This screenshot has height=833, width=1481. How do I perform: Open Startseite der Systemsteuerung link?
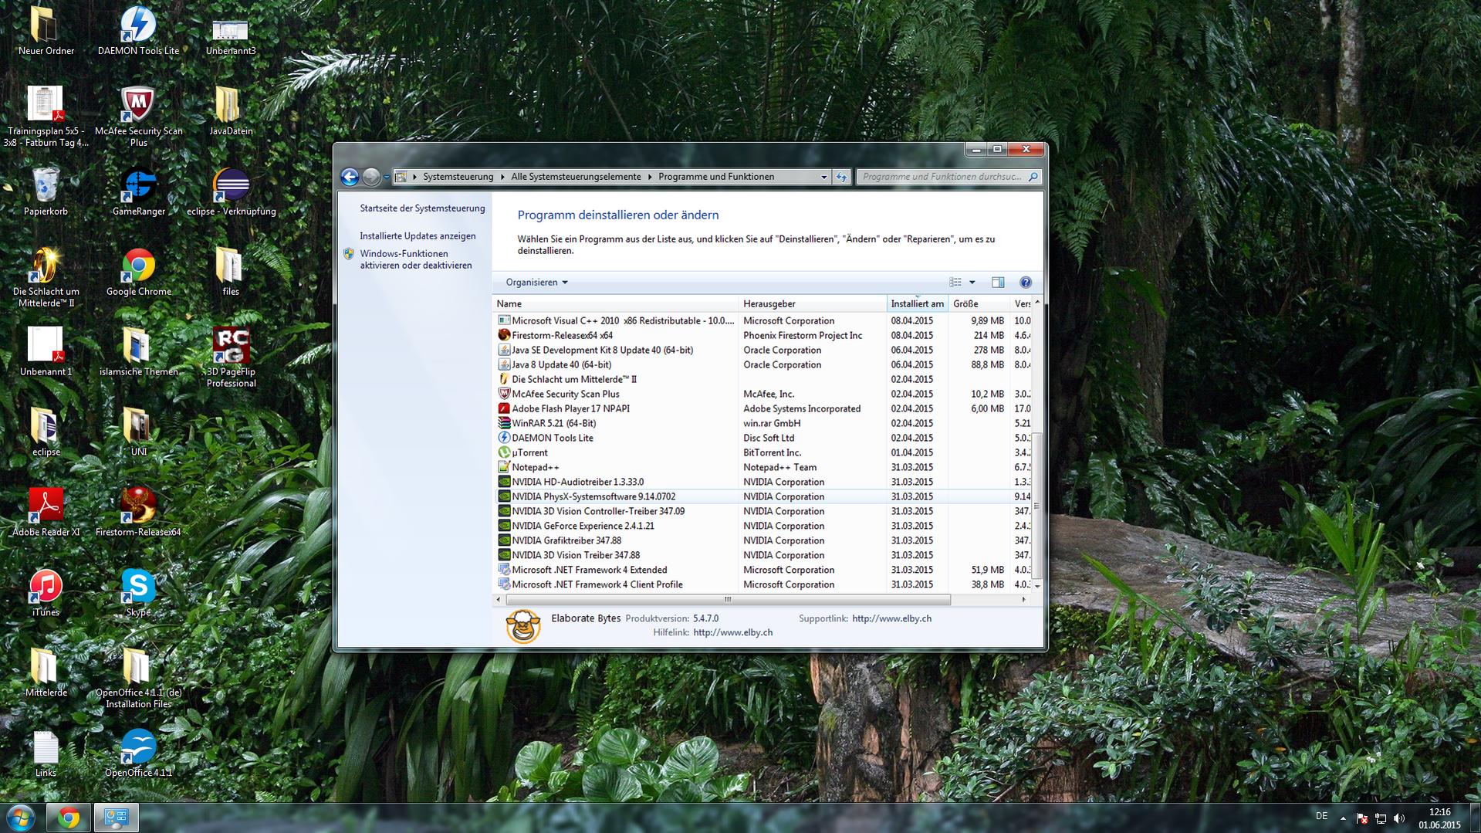[422, 208]
